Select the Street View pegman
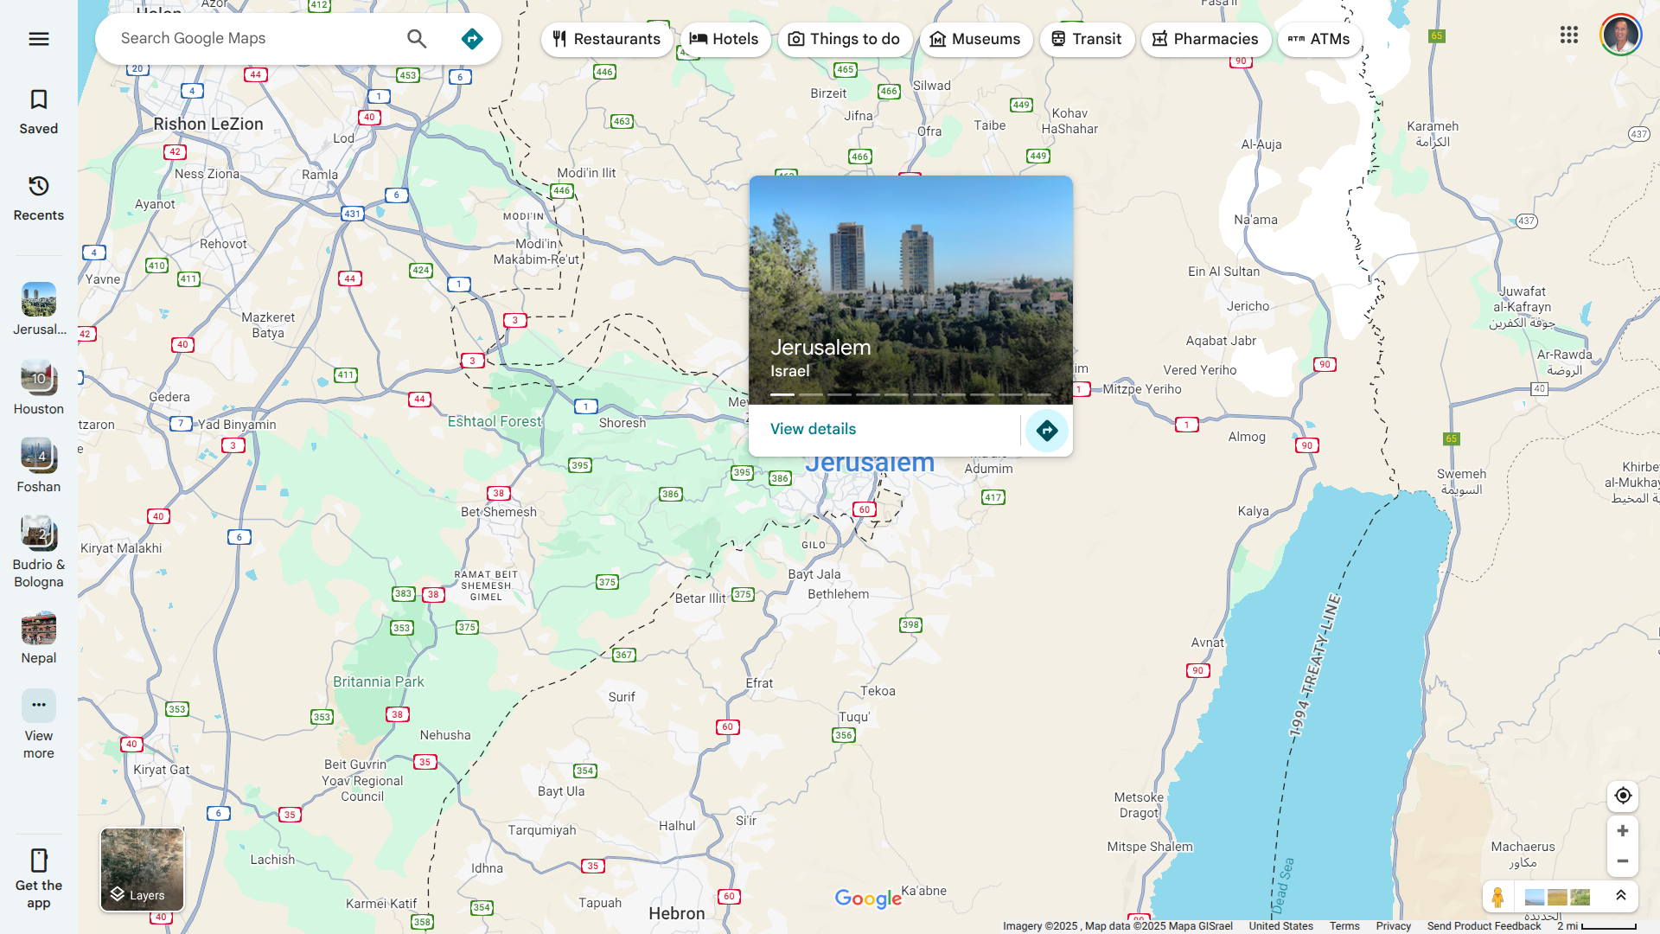The image size is (1660, 934). [1497, 897]
